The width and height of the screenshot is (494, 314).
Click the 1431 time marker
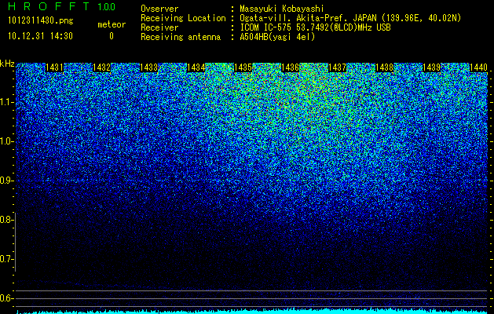click(x=54, y=68)
